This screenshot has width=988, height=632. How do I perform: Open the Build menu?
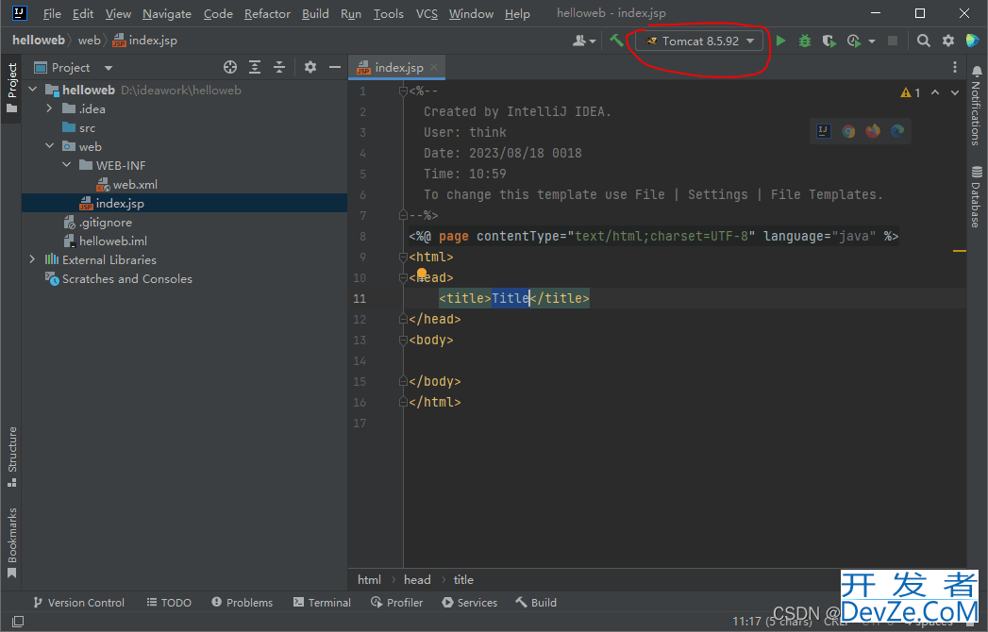315,13
